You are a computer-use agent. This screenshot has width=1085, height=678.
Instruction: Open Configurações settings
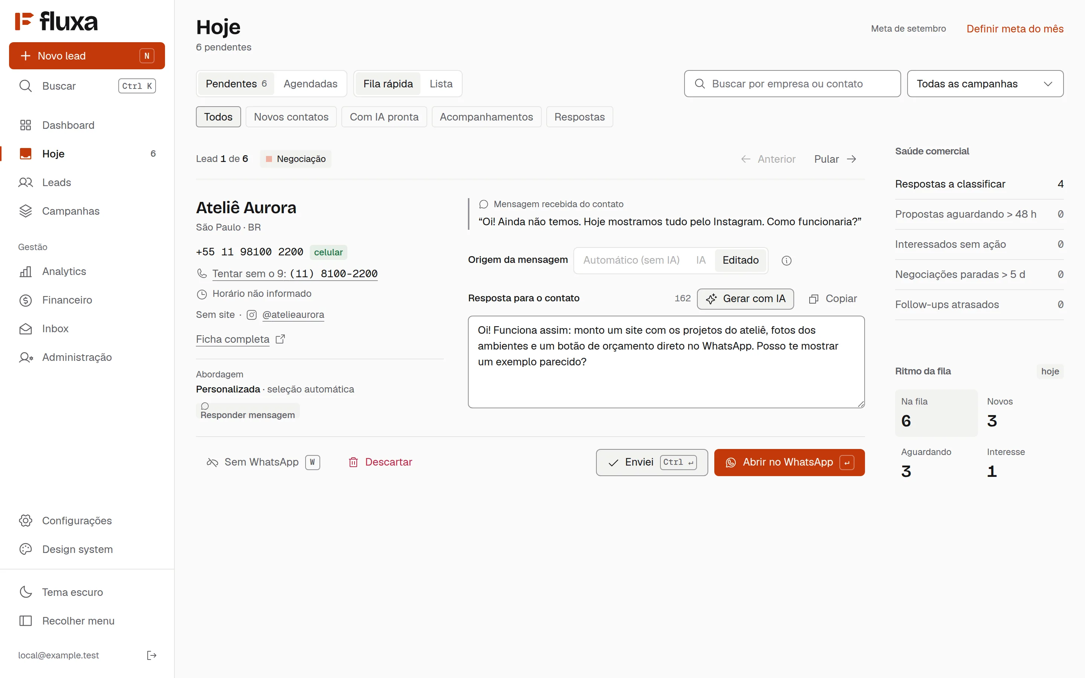tap(87, 520)
